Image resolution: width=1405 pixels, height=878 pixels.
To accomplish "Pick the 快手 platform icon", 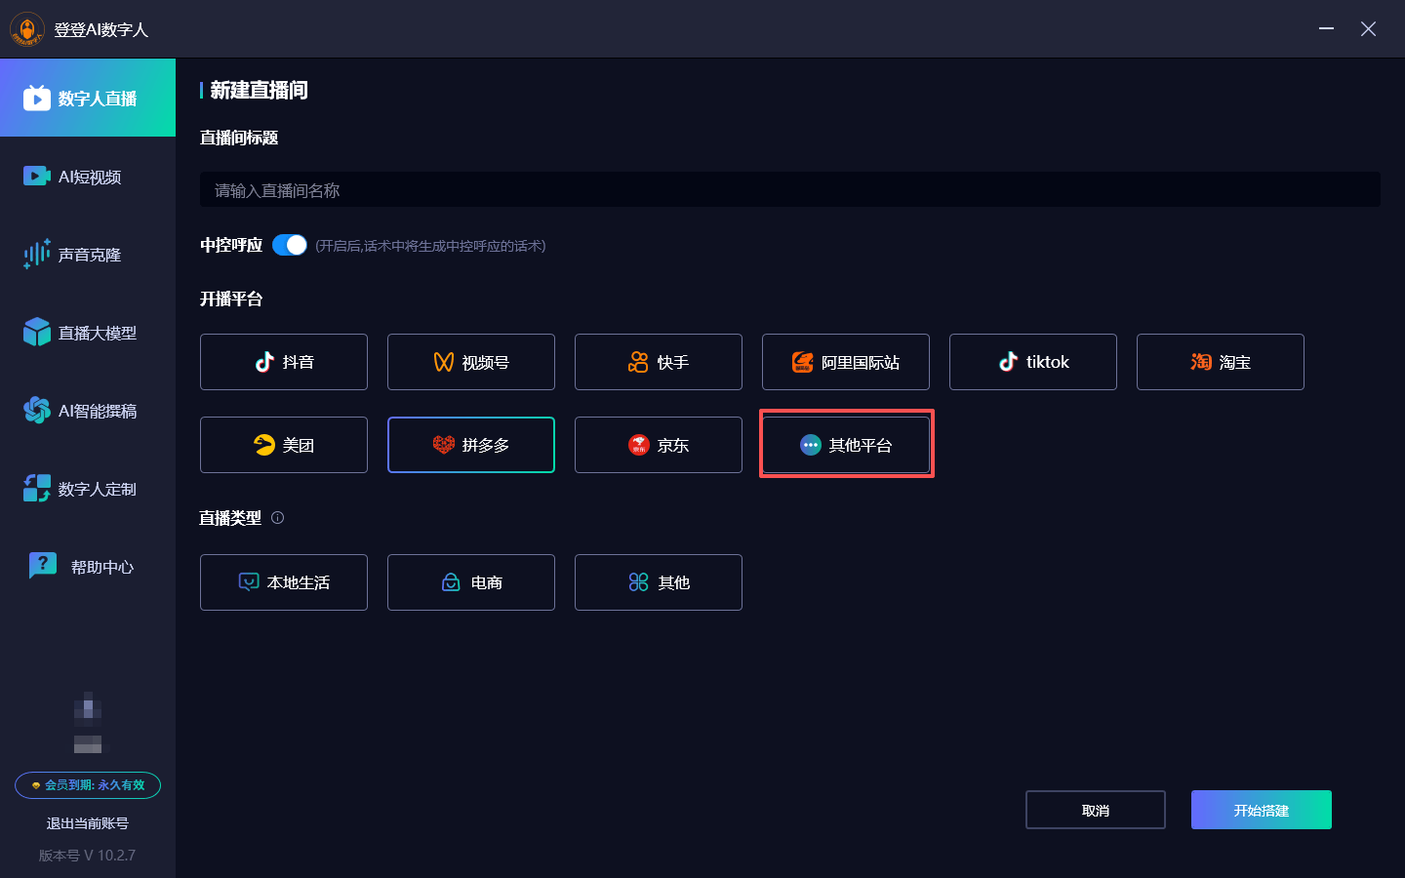I will coord(638,362).
